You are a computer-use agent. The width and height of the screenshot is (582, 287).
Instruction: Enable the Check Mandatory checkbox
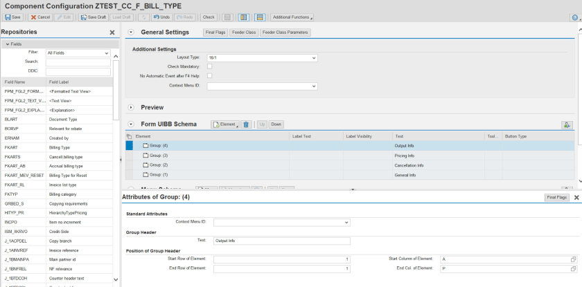pos(210,66)
